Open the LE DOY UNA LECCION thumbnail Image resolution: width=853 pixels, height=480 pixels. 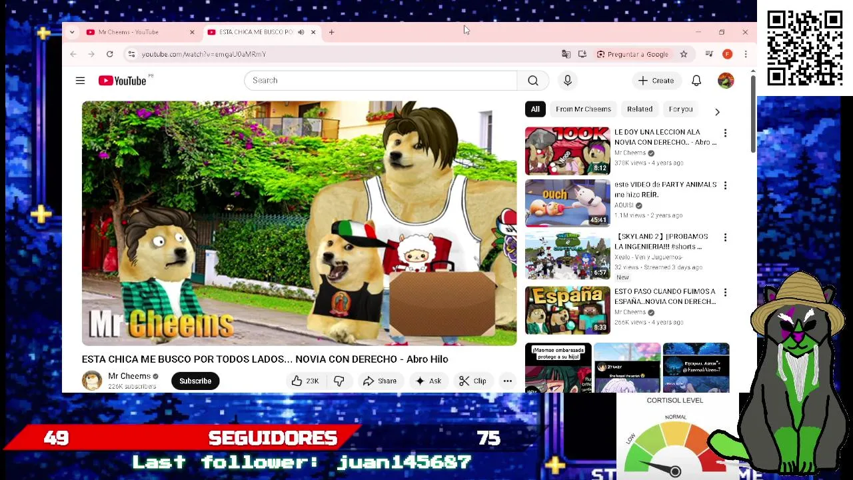coord(568,151)
